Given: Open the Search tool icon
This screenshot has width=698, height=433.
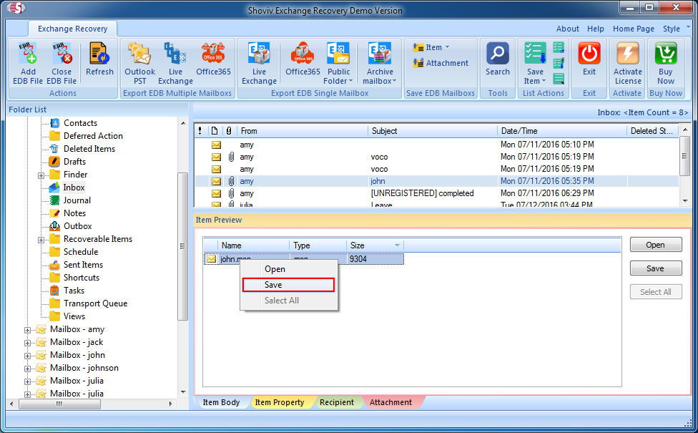Looking at the screenshot, I should pyautogui.click(x=498, y=54).
